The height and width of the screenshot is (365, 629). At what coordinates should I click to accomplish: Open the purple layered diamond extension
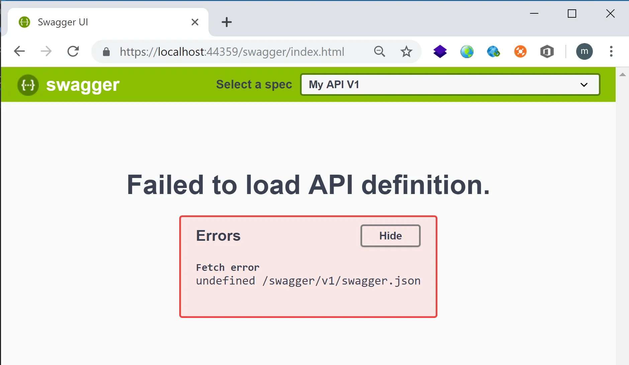pyautogui.click(x=440, y=51)
